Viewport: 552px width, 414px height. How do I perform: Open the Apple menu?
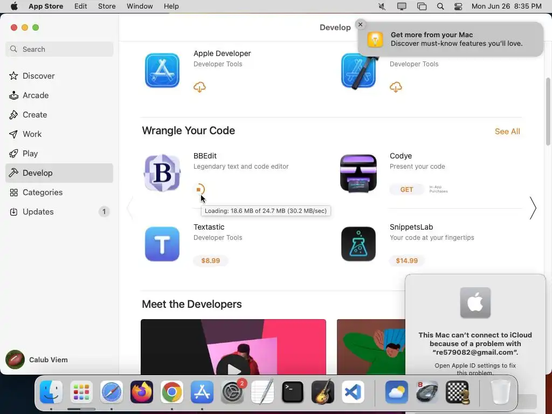coord(14,6)
